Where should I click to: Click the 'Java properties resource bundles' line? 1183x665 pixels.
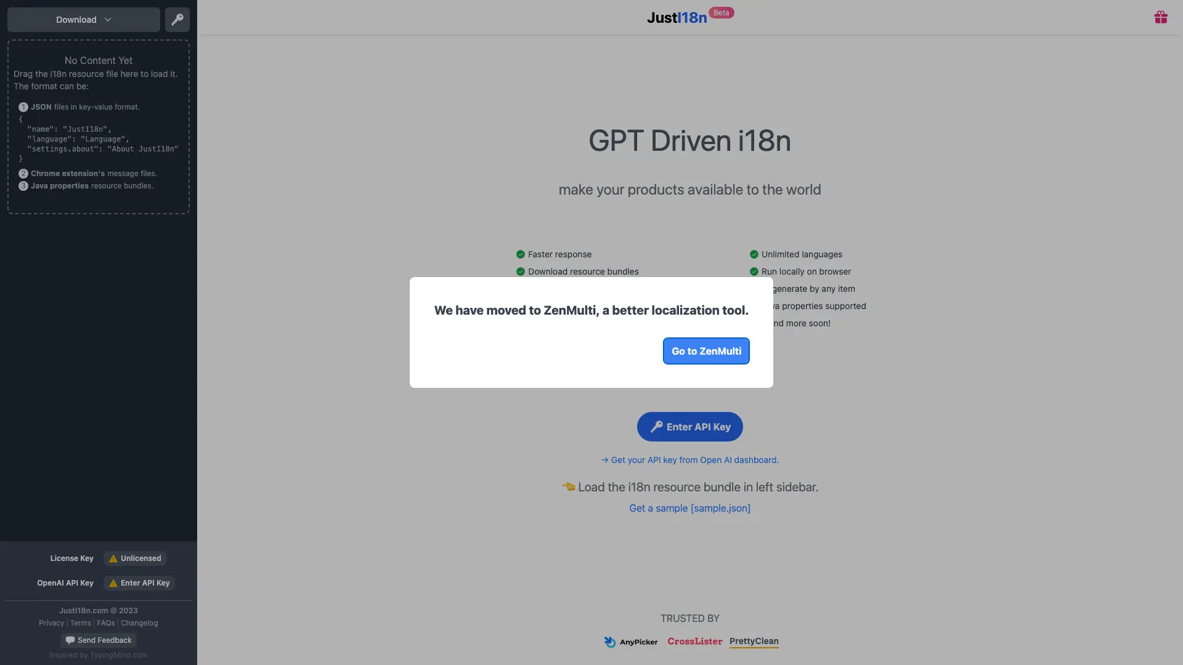[x=92, y=186]
